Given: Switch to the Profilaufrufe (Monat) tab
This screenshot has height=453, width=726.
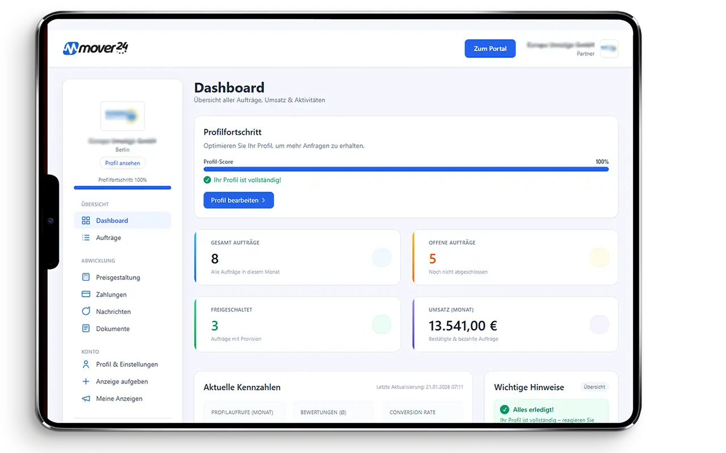Looking at the screenshot, I should point(244,412).
